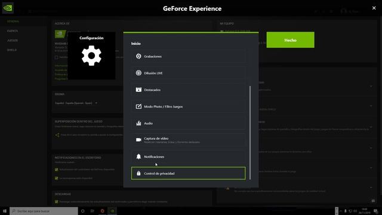The image size is (382, 215).
Task: Toggle the checkbox in the Acerca de section
Action: pos(57,57)
